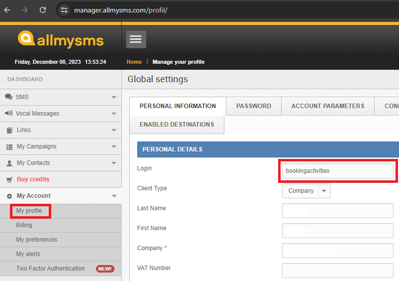Reload the page with the refresh icon
The height and width of the screenshot is (281, 399).
pos(43,10)
